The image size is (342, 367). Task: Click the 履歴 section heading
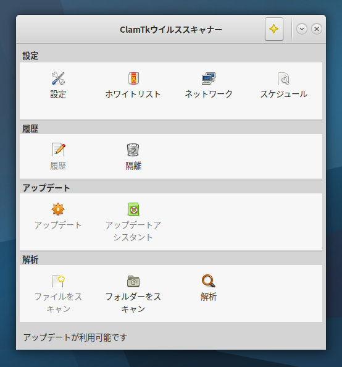tap(30, 129)
